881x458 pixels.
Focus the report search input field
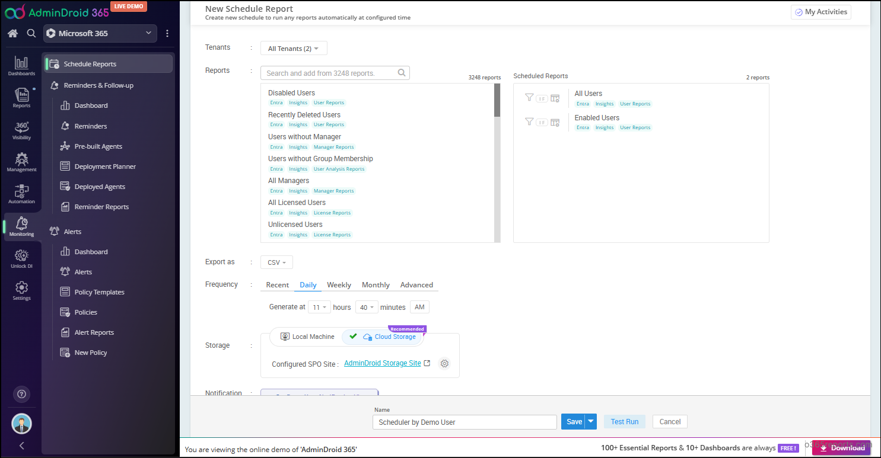click(335, 73)
